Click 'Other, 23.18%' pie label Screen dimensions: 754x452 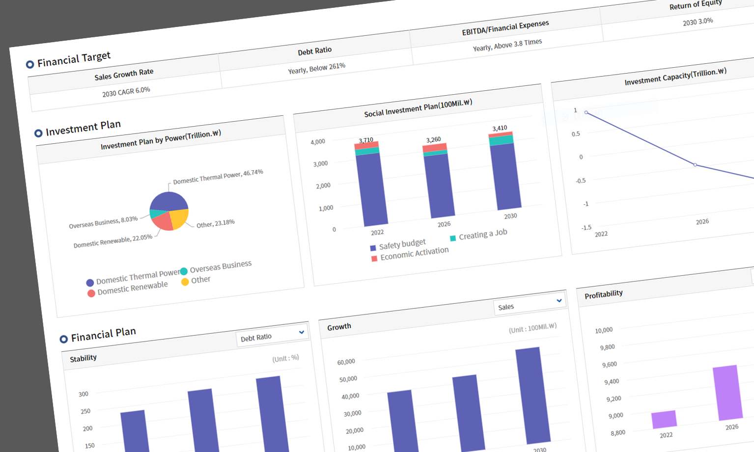pyautogui.click(x=216, y=224)
